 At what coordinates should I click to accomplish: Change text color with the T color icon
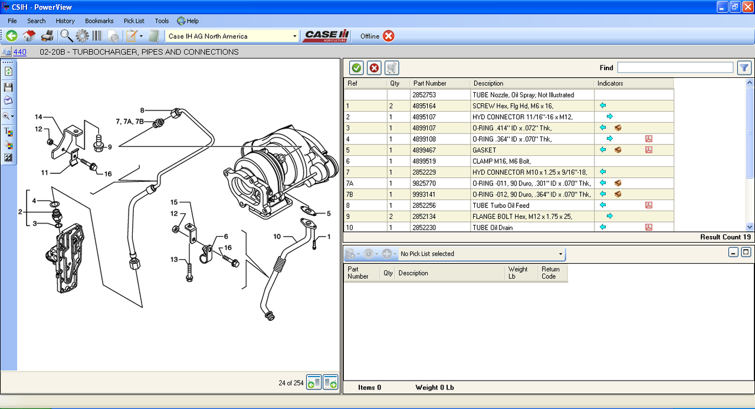(8, 132)
